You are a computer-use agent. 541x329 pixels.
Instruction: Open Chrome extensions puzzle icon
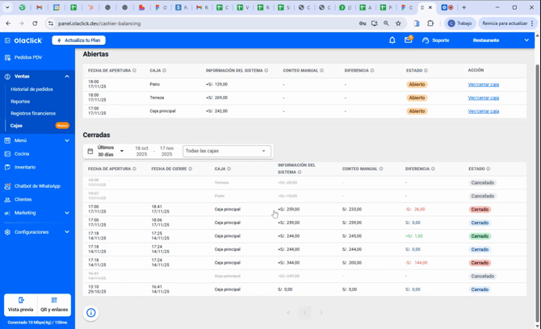430,23
